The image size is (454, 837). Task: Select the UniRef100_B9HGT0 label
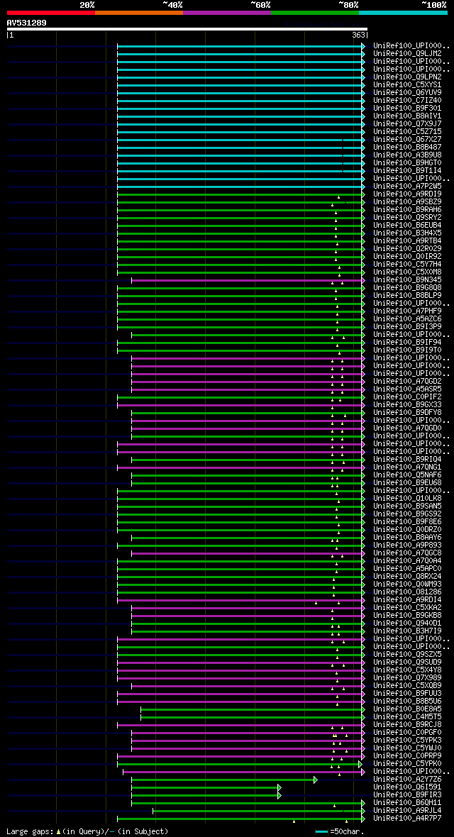point(407,163)
